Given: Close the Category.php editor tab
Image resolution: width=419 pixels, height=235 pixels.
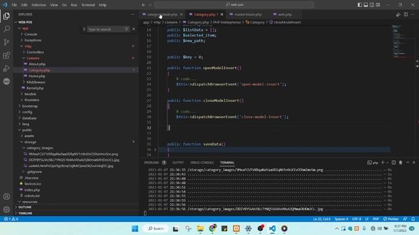Looking at the screenshot, I should [222, 14].
